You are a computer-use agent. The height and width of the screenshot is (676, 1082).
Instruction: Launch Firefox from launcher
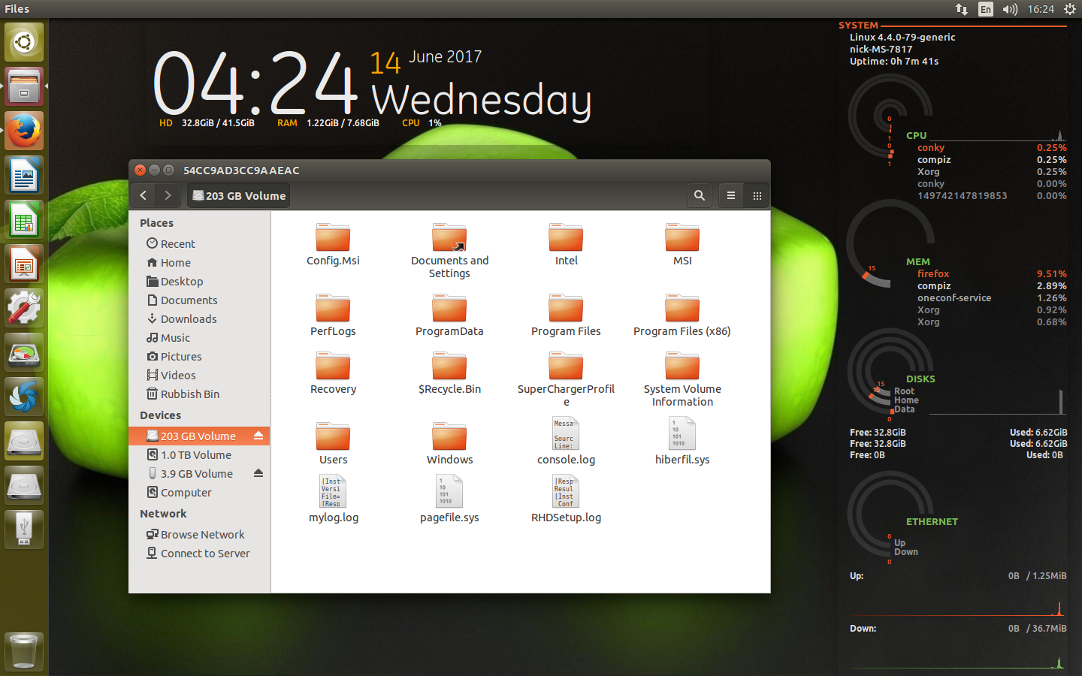tap(24, 131)
